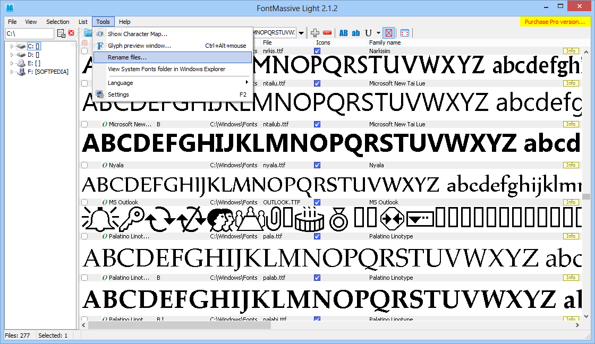The image size is (595, 344).
Task: Uncheck Icons checkbox in nrkis.ttf row
Action: (x=317, y=51)
